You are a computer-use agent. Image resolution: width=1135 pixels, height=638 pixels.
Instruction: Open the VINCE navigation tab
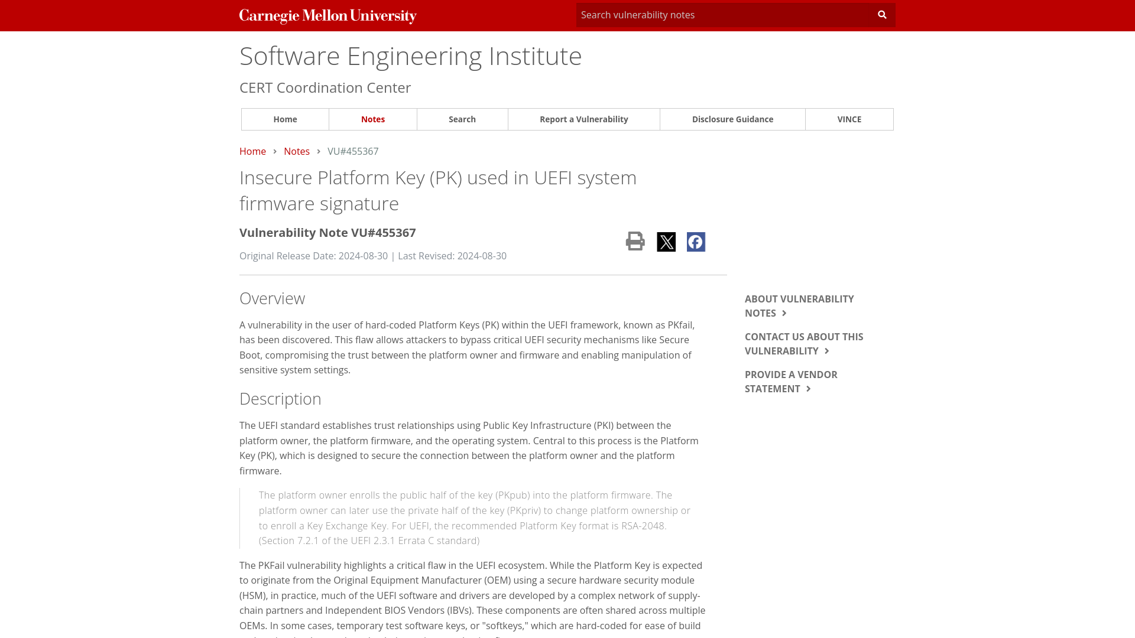pyautogui.click(x=849, y=119)
